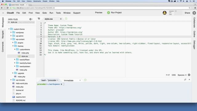This screenshot has width=197, height=111.
Task: Open the Navigate side panel
Action: coord(3,34)
